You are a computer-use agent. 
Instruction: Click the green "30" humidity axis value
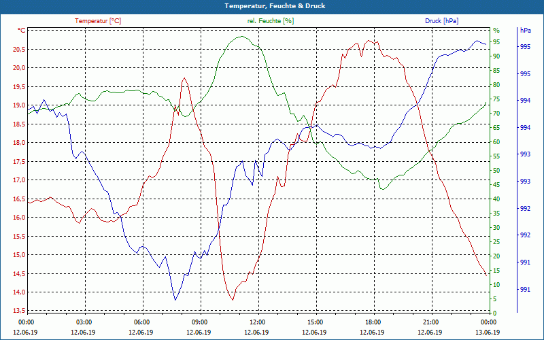(x=496, y=228)
